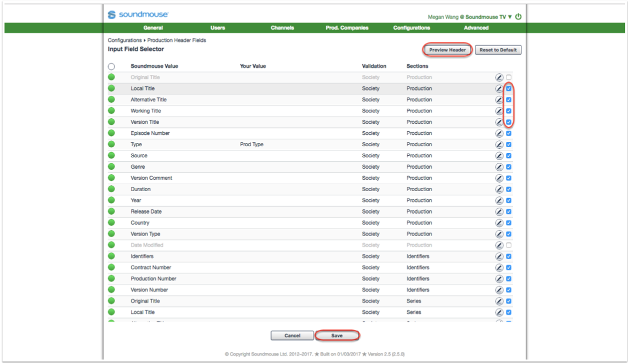
Task: Click the Version Number pencil icon
Action: (499, 290)
